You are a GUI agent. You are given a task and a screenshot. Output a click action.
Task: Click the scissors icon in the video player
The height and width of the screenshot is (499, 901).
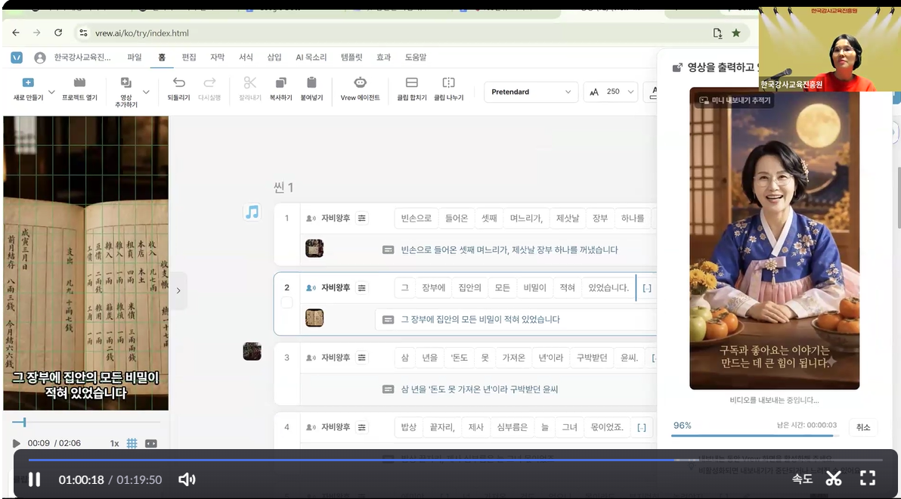[834, 479]
